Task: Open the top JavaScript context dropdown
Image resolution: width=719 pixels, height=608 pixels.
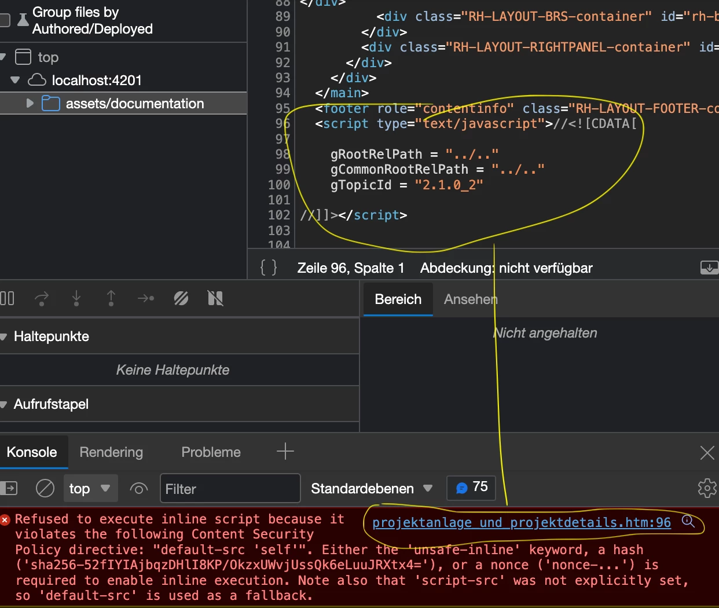Action: point(90,488)
